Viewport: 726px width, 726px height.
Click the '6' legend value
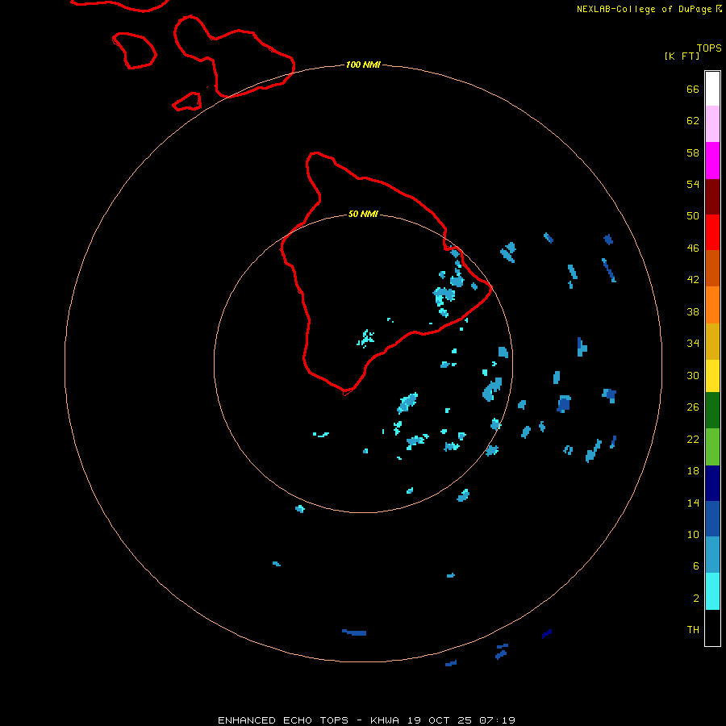click(696, 566)
